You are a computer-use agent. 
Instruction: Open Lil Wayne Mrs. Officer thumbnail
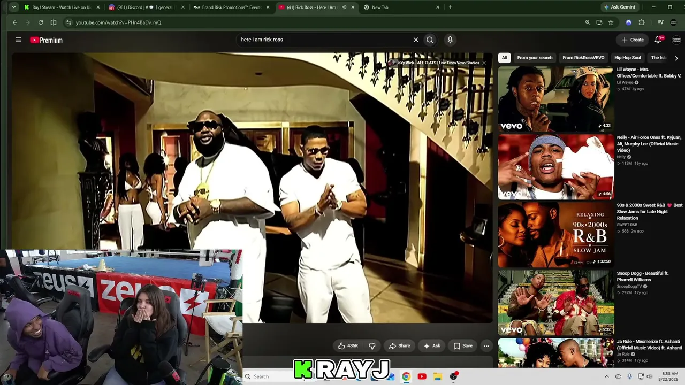555,99
